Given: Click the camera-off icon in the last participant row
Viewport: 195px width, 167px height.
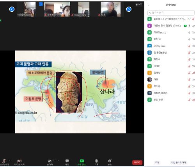Looking at the screenshot, I should click(193, 100).
